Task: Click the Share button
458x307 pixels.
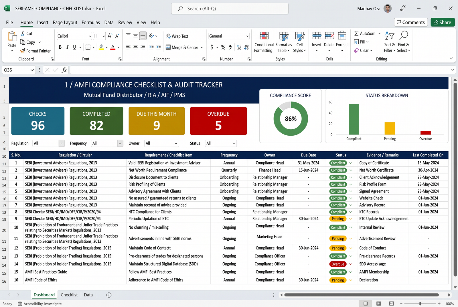Action: click(443, 22)
